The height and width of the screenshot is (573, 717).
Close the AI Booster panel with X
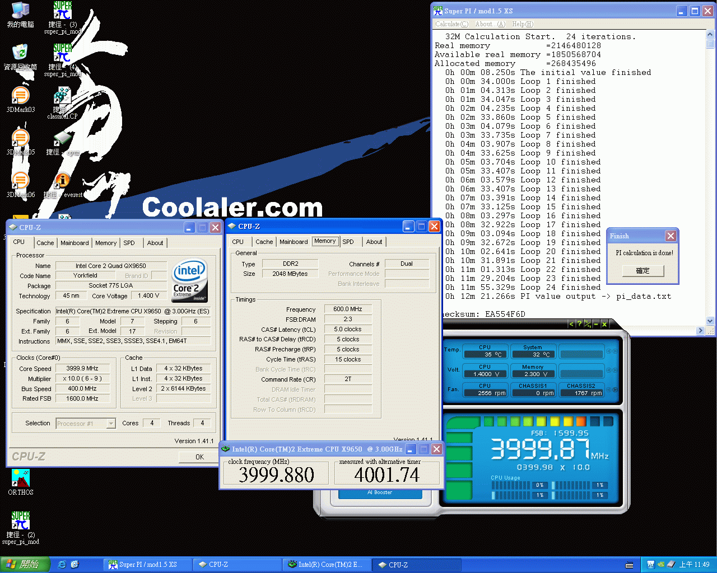pyautogui.click(x=604, y=324)
